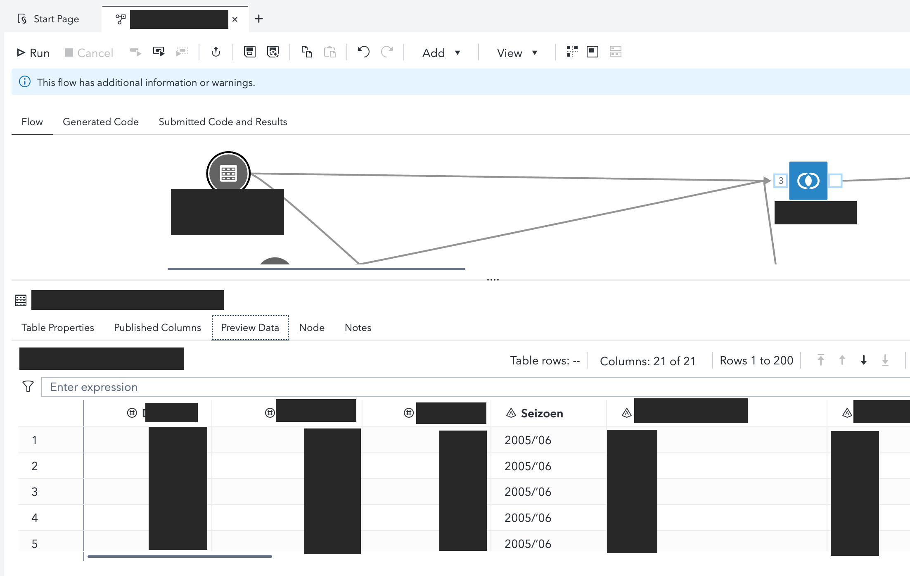910x576 pixels.
Task: Open the Notes tab
Action: (x=358, y=327)
